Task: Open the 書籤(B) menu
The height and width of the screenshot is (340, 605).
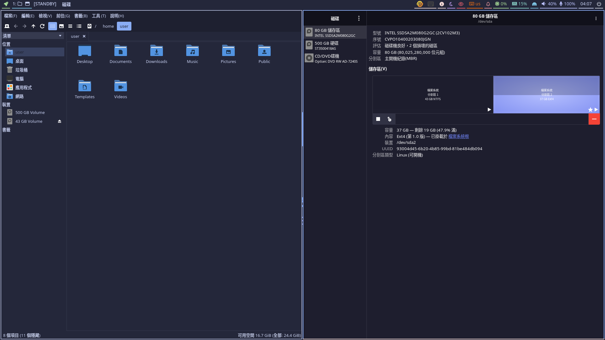Action: (81, 16)
